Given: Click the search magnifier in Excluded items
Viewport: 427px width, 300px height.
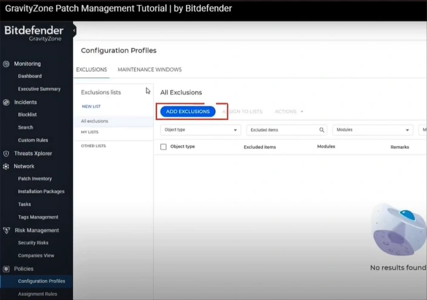Looking at the screenshot, I should coord(322,130).
